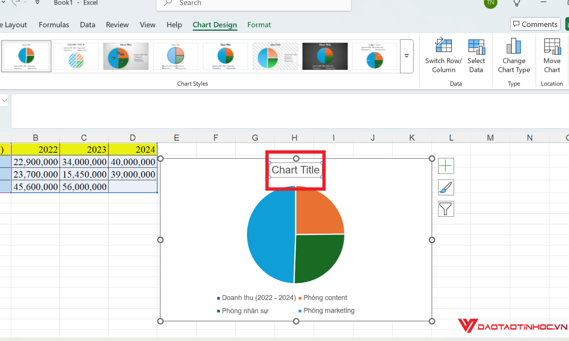The height and width of the screenshot is (341, 569).
Task: Click the Move Chart icon
Action: pos(552,46)
